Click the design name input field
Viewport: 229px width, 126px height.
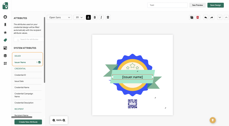point(167,5)
